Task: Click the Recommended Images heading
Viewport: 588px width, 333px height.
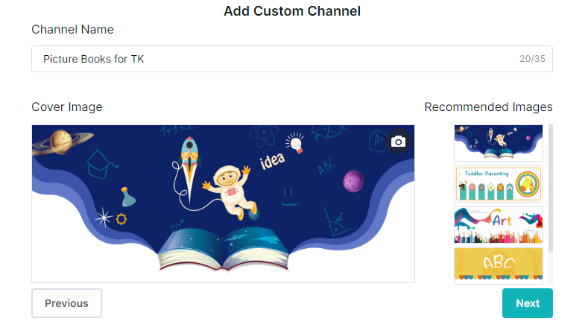Action: pos(488,107)
